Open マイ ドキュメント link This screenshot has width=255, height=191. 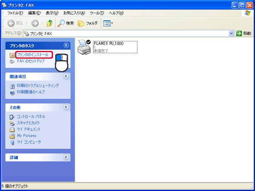pos(29,129)
